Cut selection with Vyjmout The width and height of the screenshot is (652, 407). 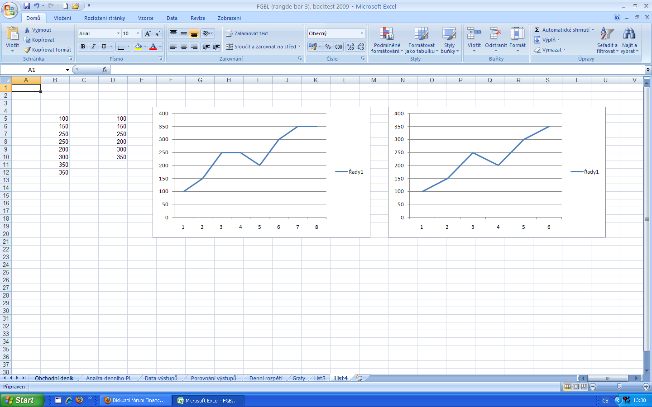[38, 30]
